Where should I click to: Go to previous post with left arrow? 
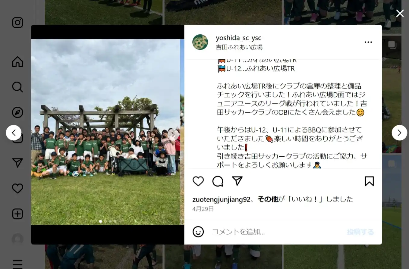point(14,133)
